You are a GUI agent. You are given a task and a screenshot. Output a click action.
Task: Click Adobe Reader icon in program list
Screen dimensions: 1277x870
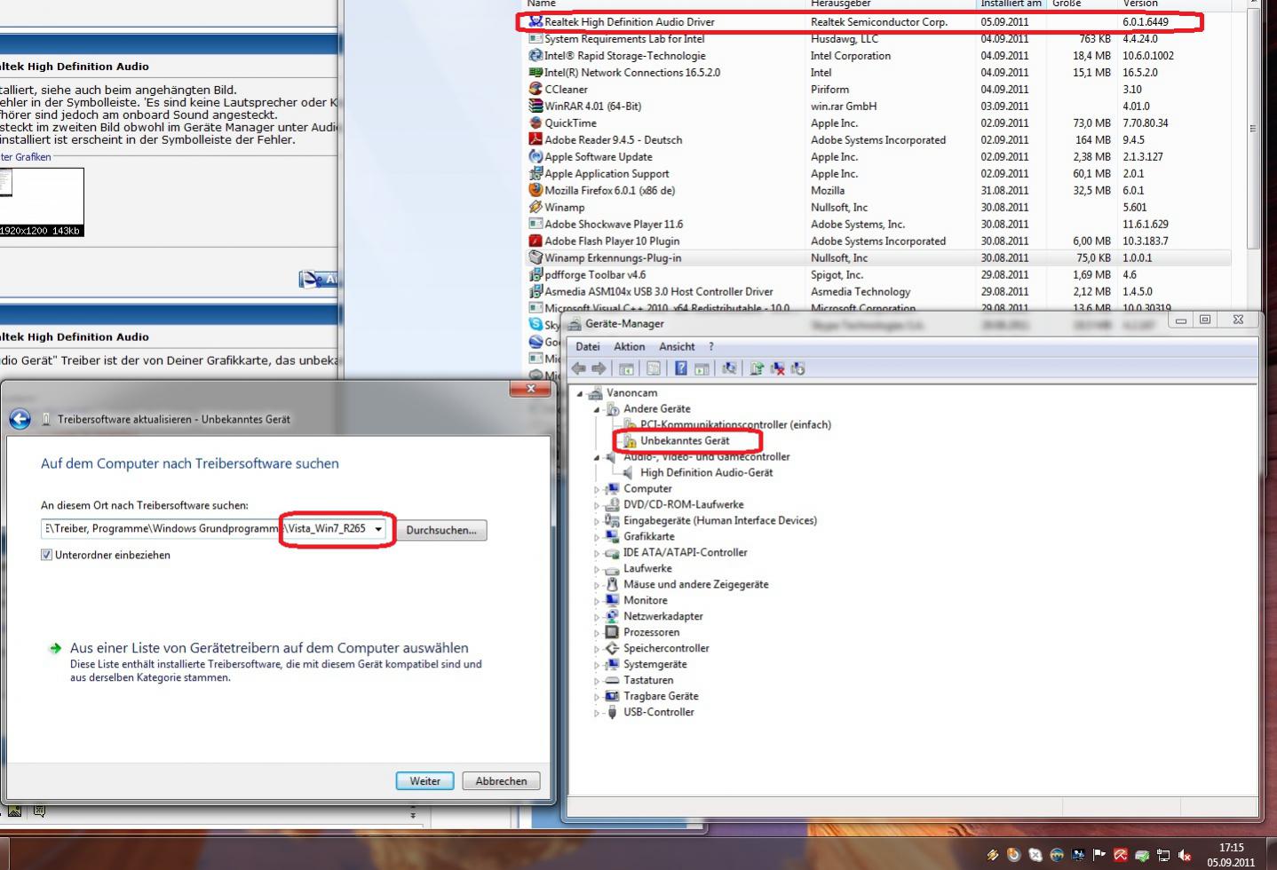(x=535, y=139)
